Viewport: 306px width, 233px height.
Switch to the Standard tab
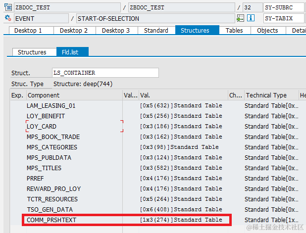click(x=156, y=30)
